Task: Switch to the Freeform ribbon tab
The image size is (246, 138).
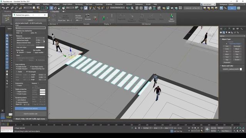Action: point(18,11)
